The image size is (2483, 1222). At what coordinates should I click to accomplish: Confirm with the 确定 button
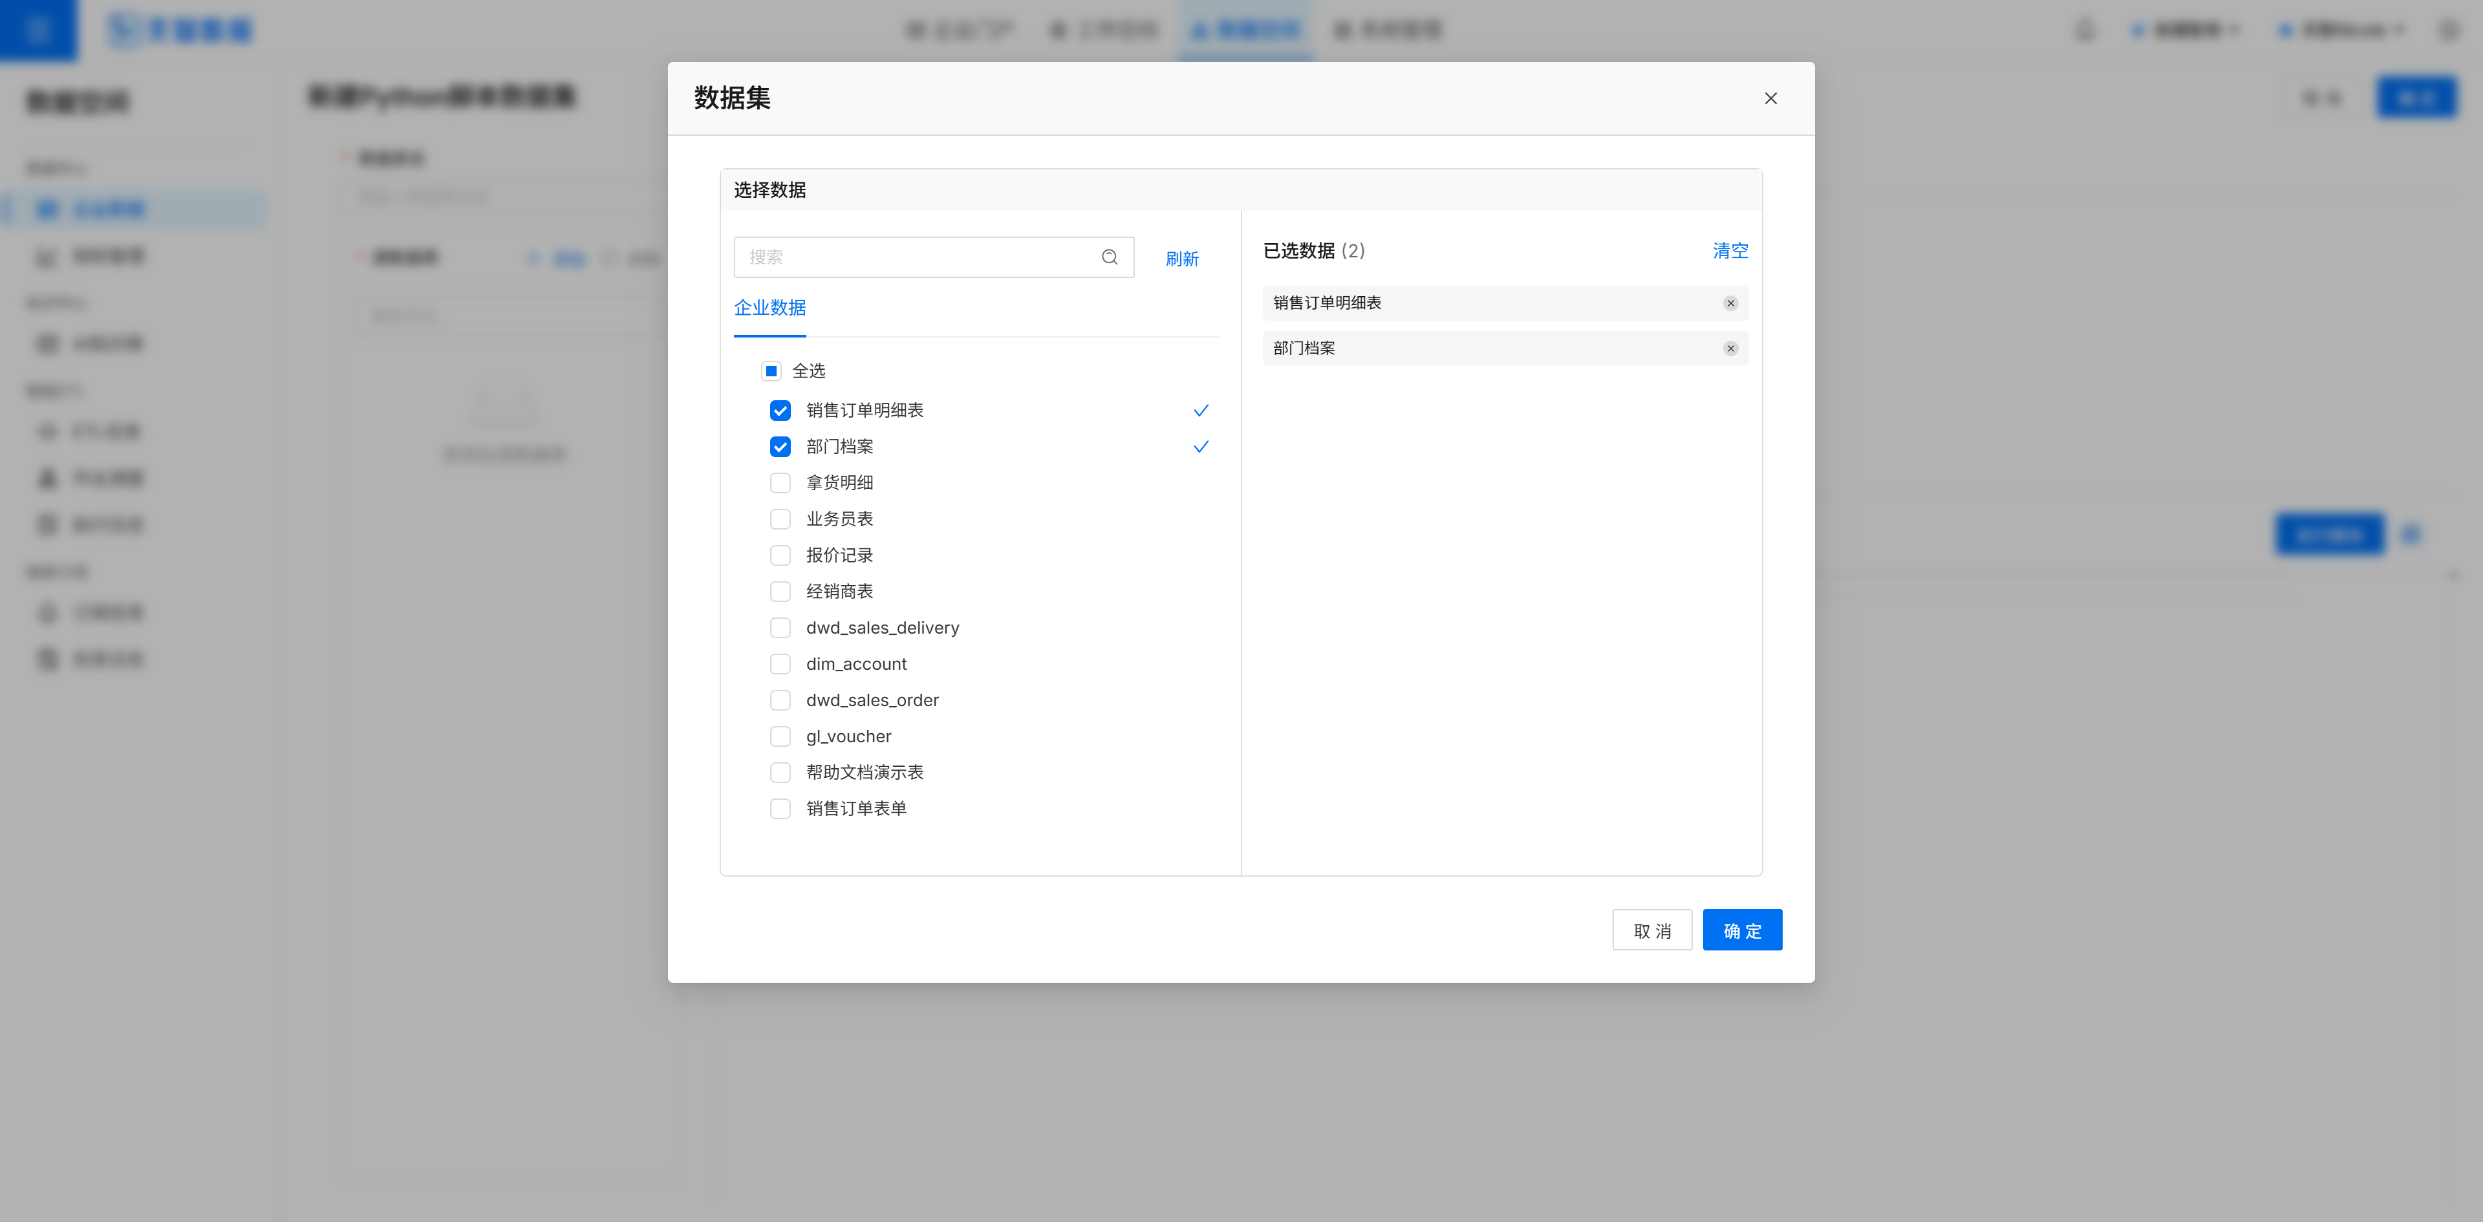(x=1742, y=931)
